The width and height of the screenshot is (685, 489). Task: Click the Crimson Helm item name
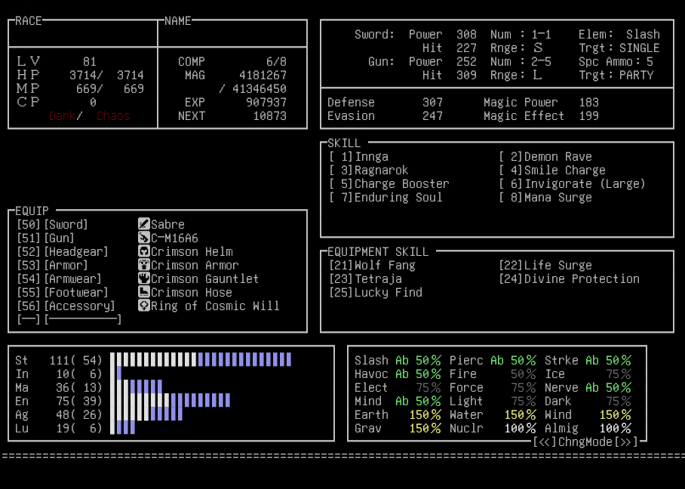tap(192, 252)
